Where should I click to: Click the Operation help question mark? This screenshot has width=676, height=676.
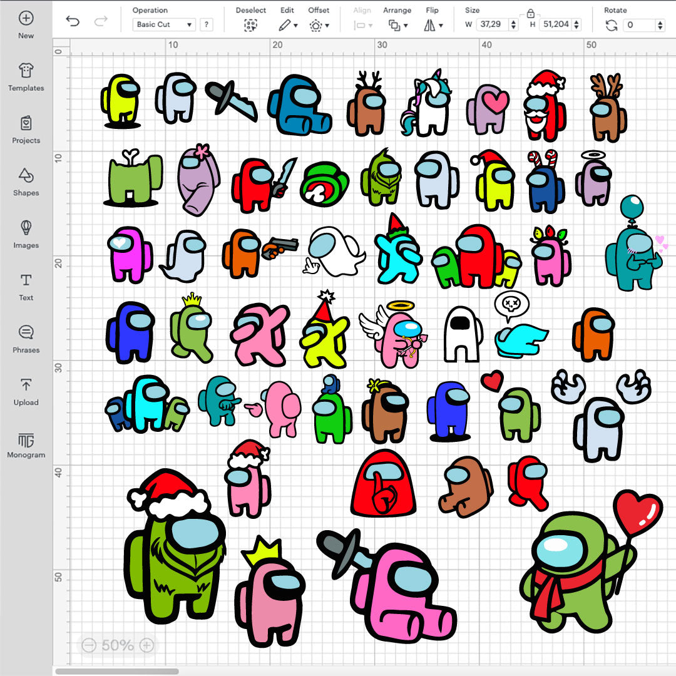(x=207, y=24)
